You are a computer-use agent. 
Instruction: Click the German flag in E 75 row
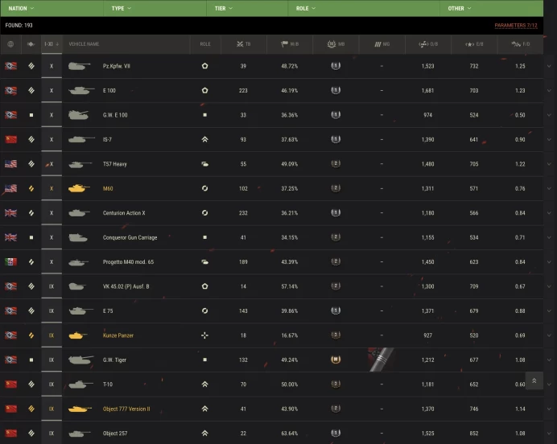click(10, 311)
